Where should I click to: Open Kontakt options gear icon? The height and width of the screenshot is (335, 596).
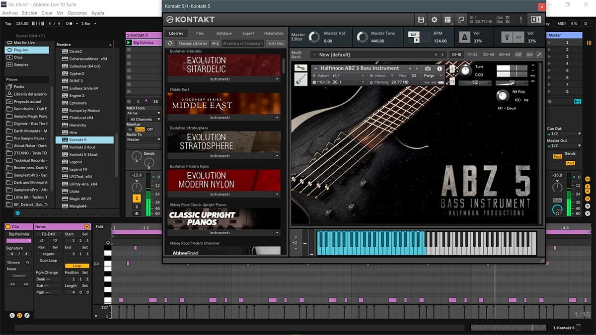click(x=435, y=19)
